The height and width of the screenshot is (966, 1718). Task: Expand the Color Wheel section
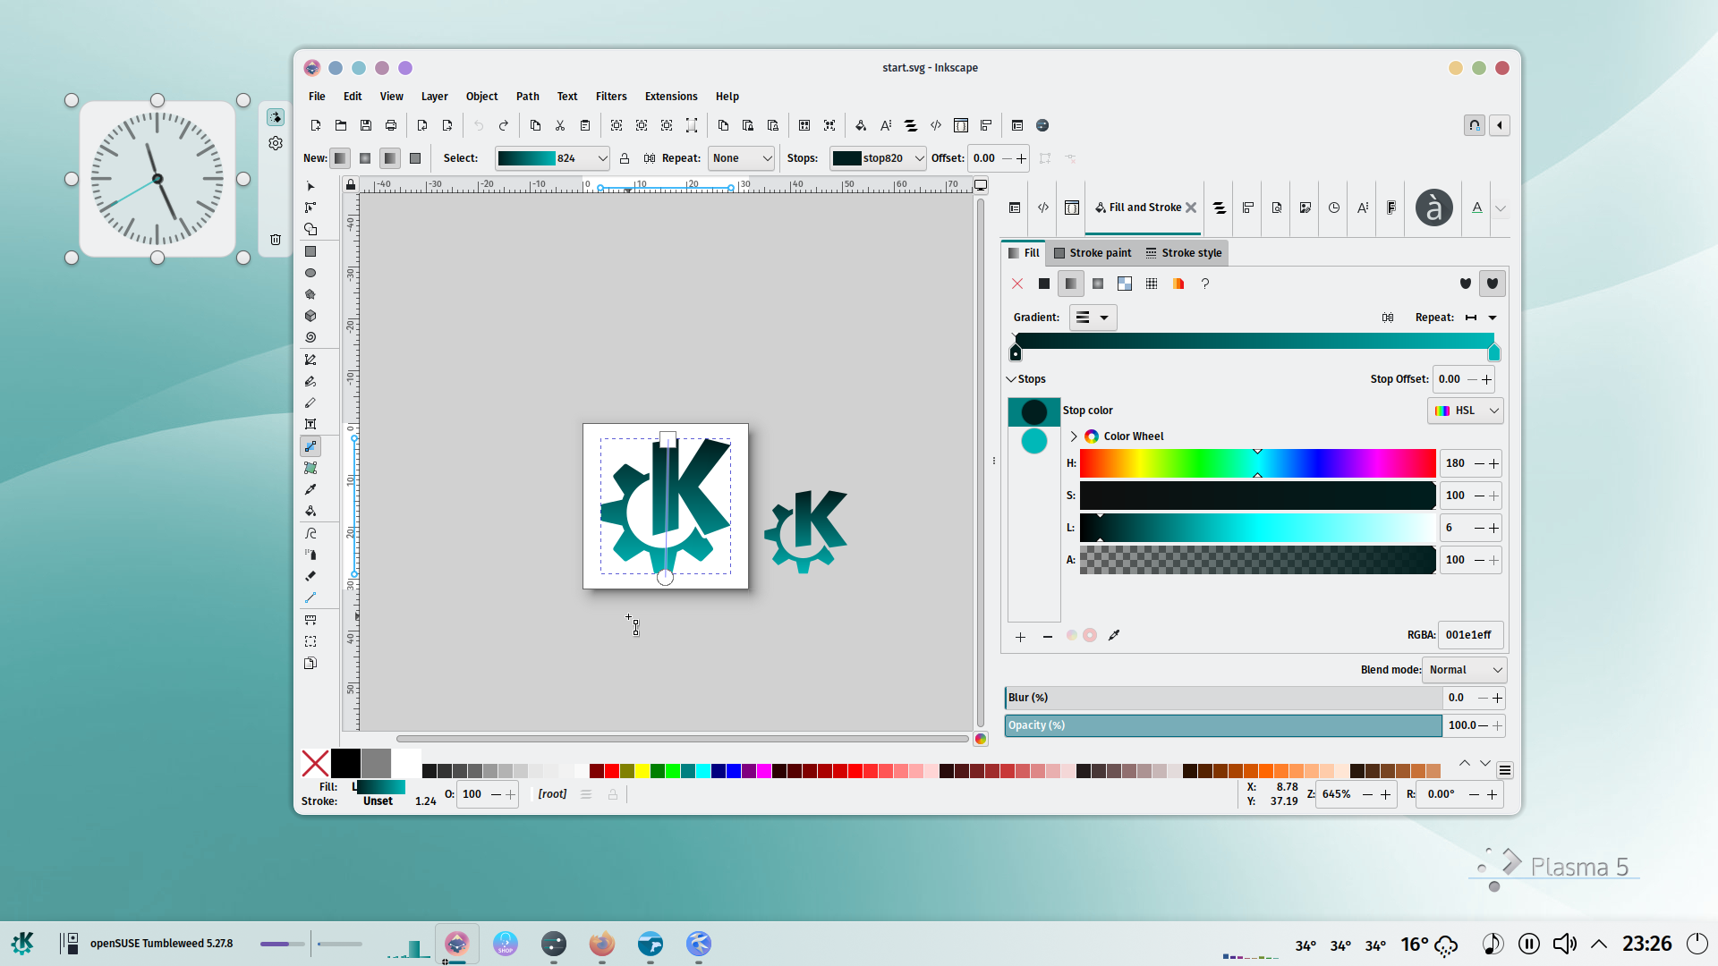point(1074,436)
